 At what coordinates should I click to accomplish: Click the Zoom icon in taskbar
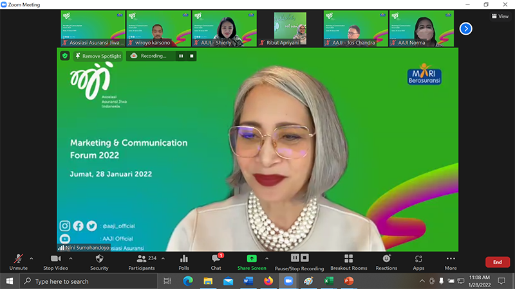(x=288, y=281)
